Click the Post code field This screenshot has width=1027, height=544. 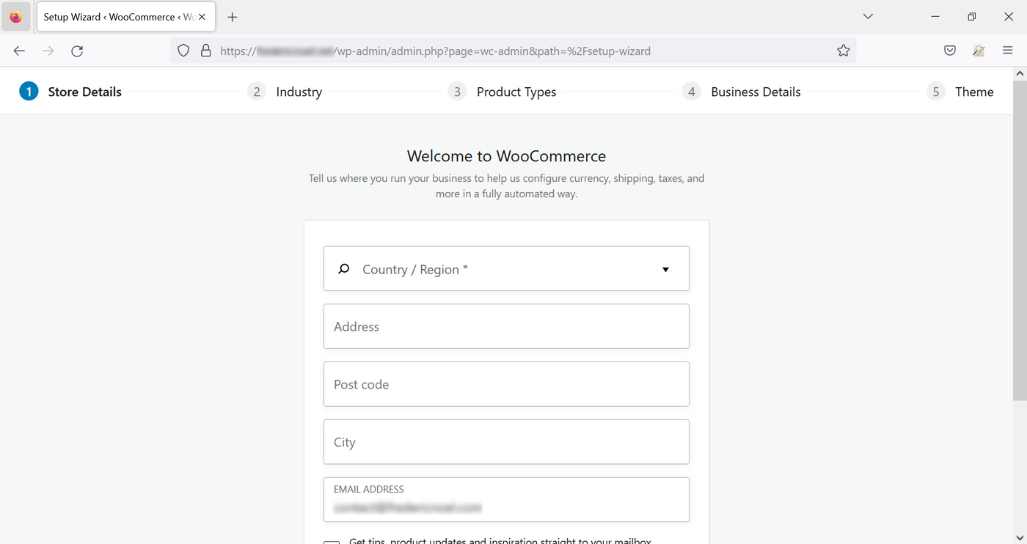(x=506, y=384)
